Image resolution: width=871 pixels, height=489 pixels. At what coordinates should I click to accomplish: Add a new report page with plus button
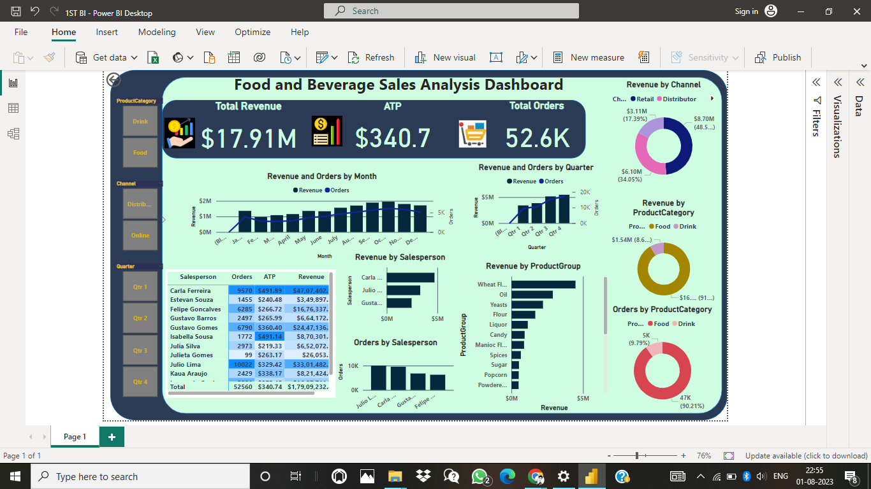[112, 437]
